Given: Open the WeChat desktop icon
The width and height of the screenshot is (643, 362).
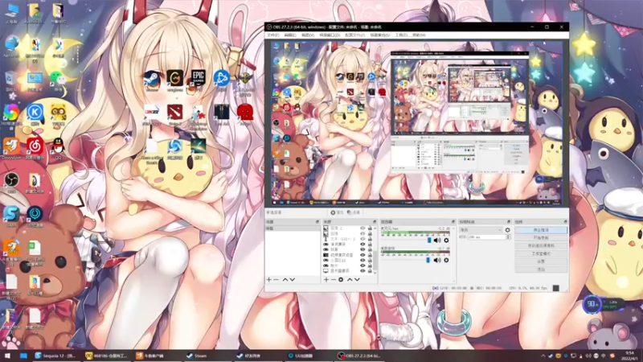Looking at the screenshot, I should pyautogui.click(x=57, y=79).
